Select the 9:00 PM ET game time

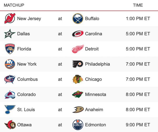(x=138, y=125)
